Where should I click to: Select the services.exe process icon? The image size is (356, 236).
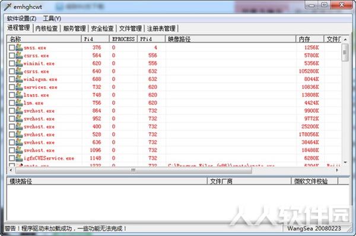pyautogui.click(x=19, y=88)
